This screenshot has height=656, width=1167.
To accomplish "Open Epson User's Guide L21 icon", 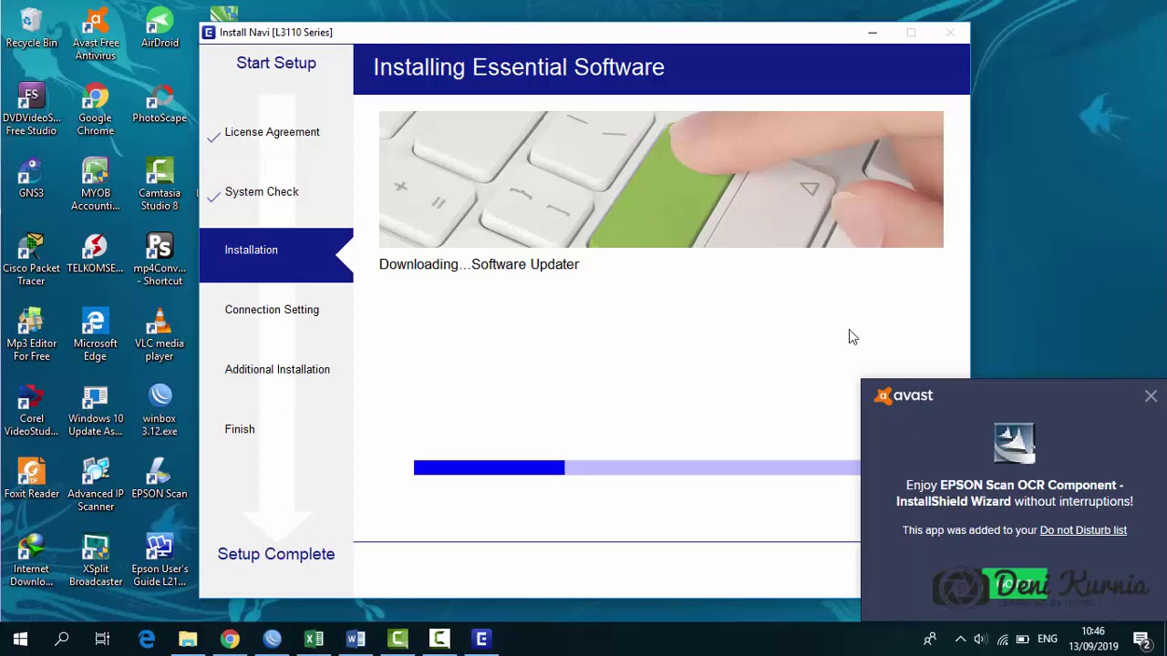I will point(160,560).
